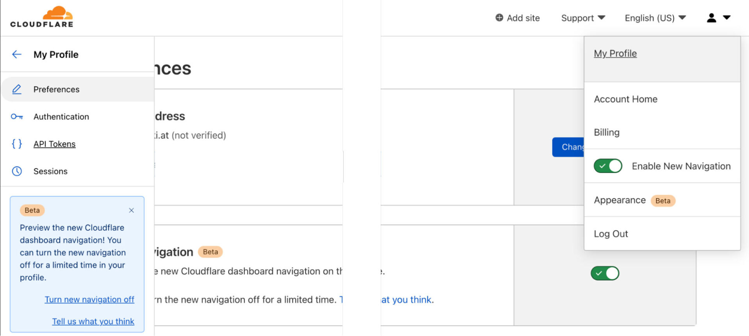Click the Preferences pencil icon

(x=17, y=89)
